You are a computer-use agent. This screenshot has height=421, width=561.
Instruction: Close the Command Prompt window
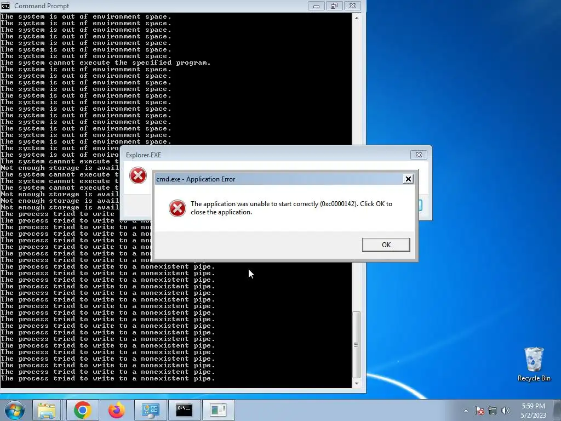(352, 5)
